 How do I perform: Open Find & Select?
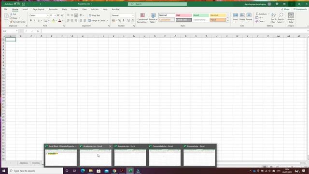(x=281, y=18)
